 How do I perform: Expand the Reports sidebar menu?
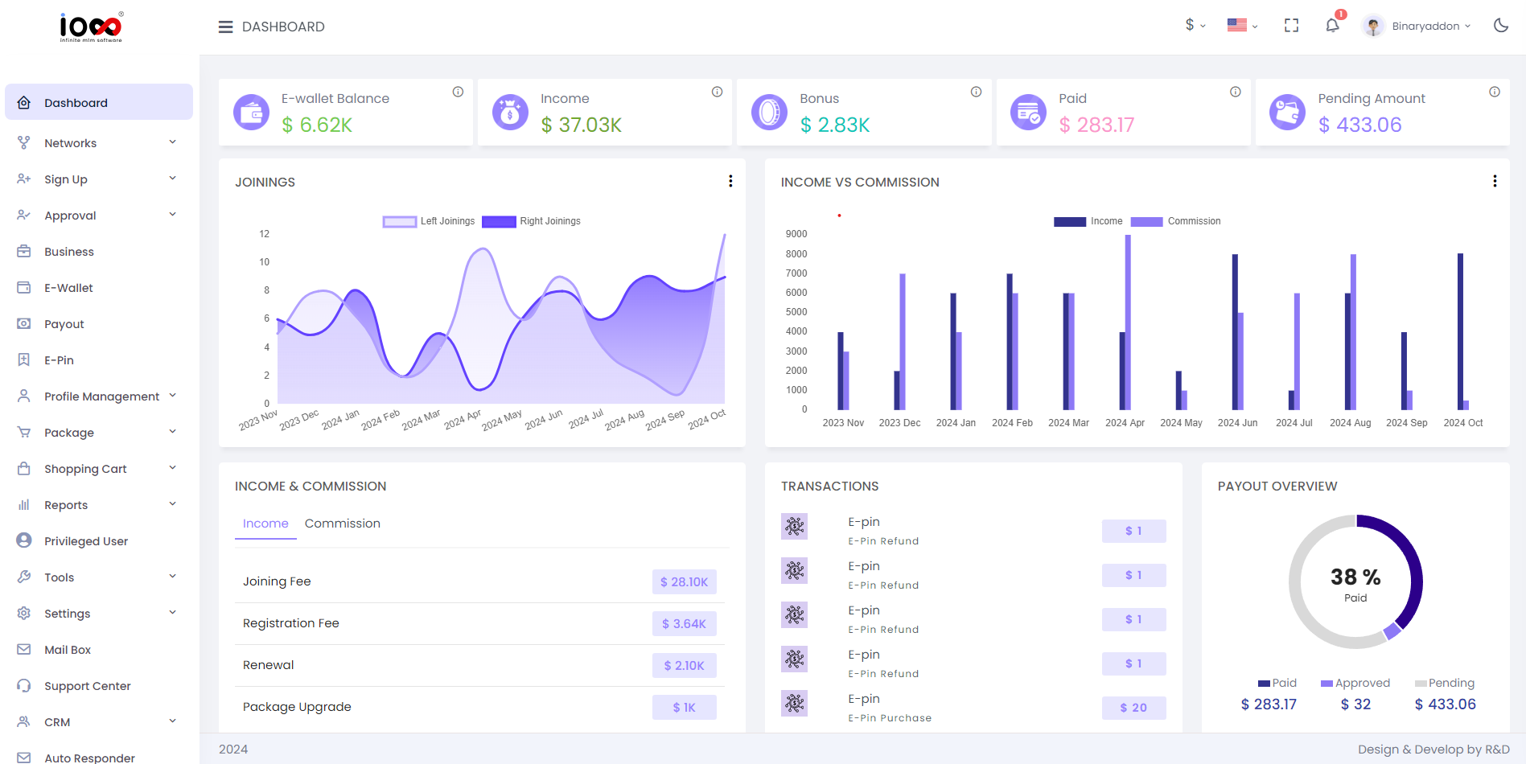(99, 504)
